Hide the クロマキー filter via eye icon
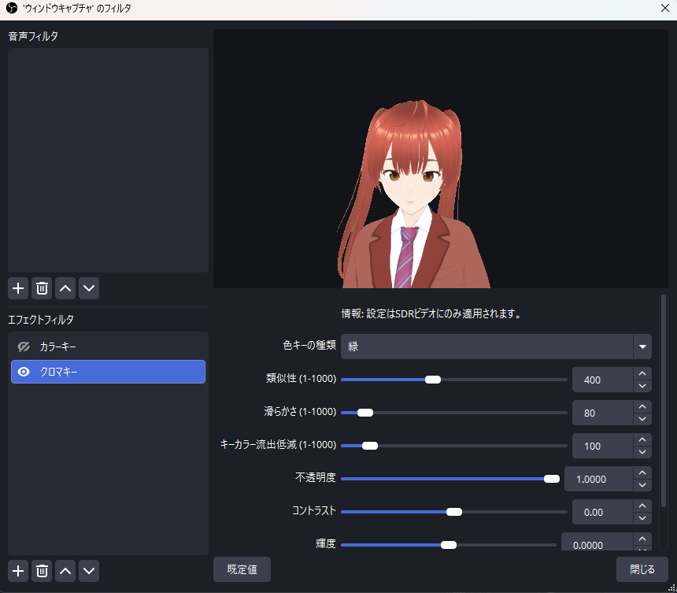 pyautogui.click(x=24, y=372)
